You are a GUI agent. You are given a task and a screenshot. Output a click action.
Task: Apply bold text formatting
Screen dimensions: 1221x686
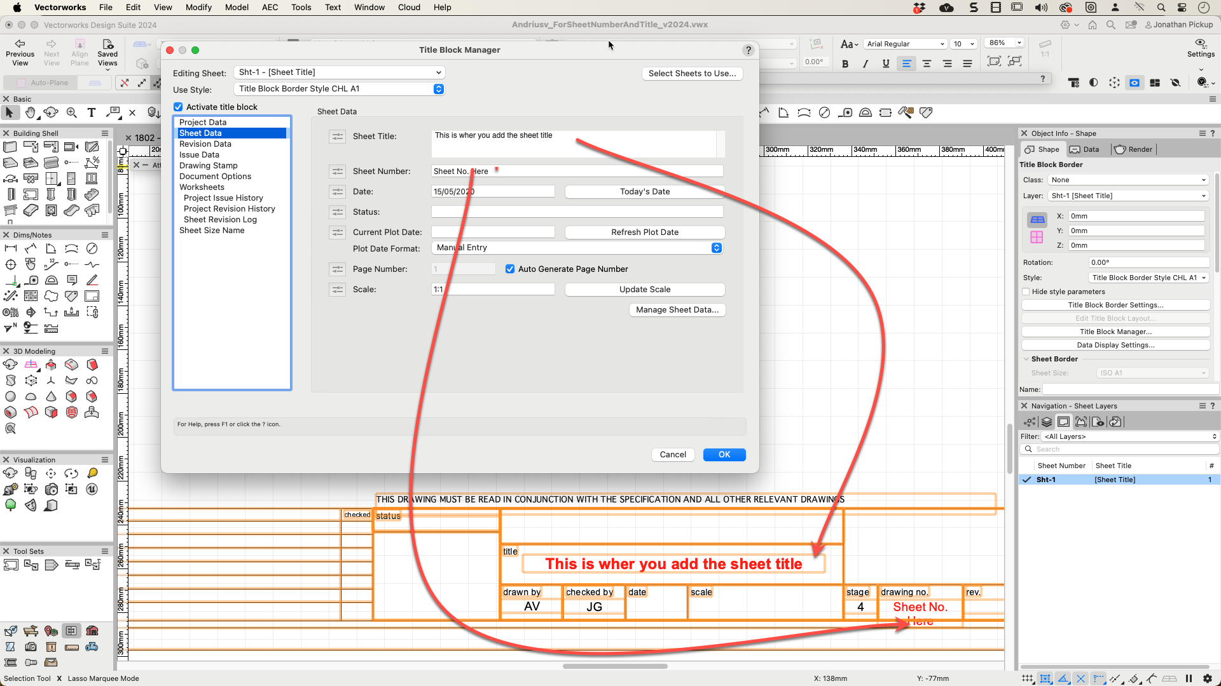(846, 64)
